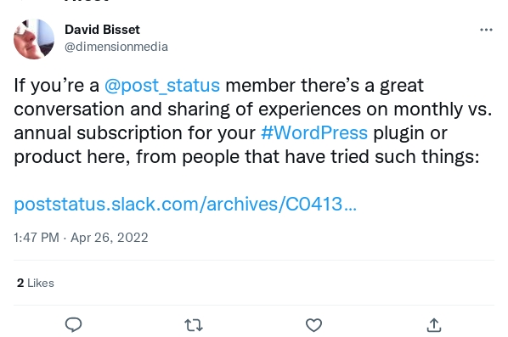The image size is (508, 337).
Task: Visit the @dimensionmedia handle
Action: pos(116,47)
